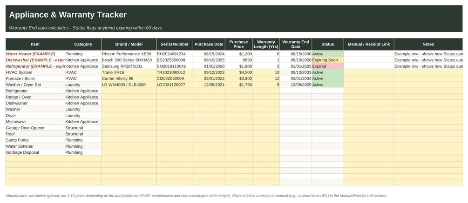The width and height of the screenshot is (468, 203).
Task: Select the Warranty End Date header
Action: point(296,44)
